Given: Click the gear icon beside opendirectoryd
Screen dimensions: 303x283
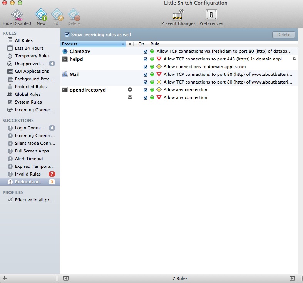Looking at the screenshot, I should [x=130, y=90].
